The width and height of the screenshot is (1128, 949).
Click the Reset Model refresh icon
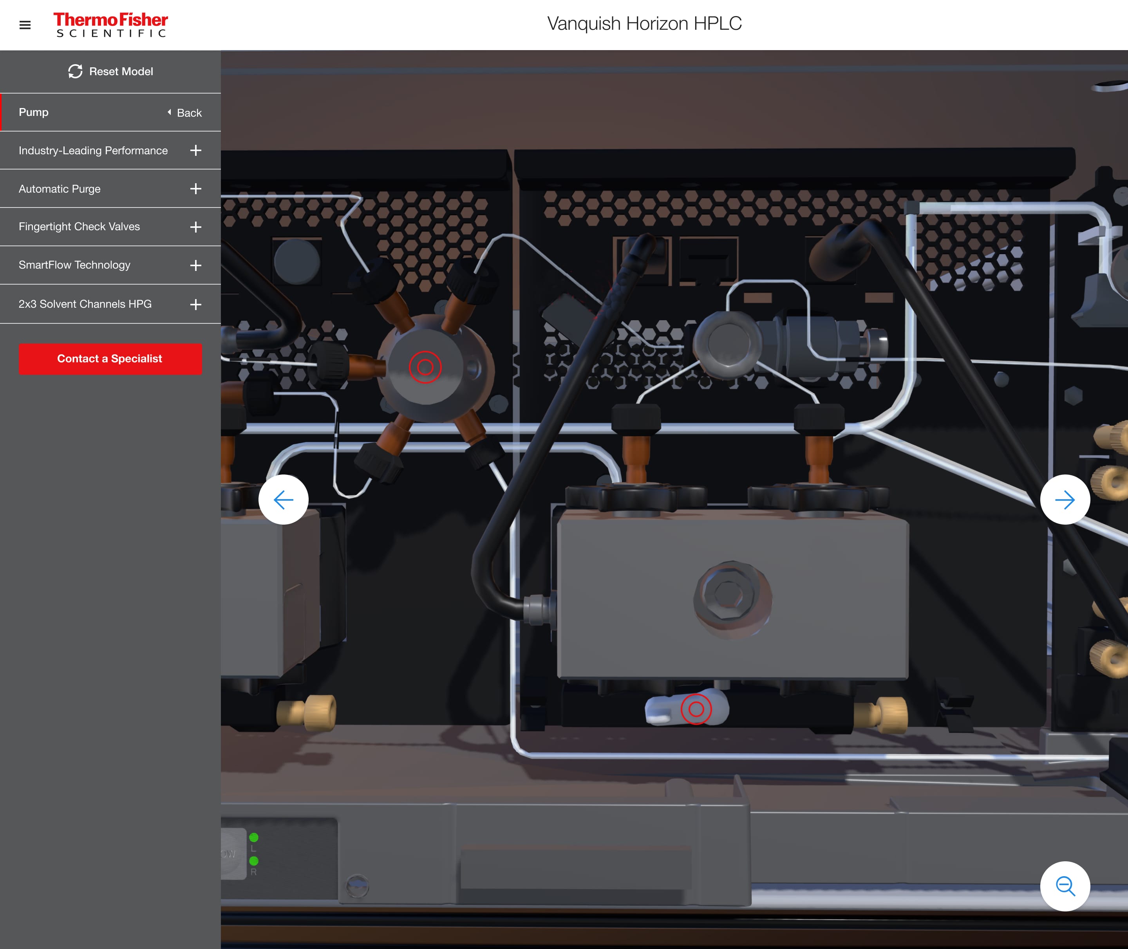pyautogui.click(x=74, y=70)
